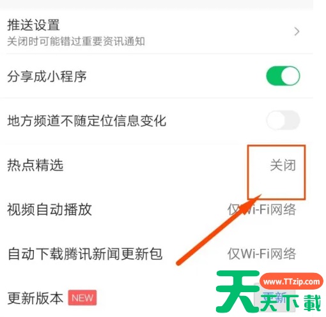Click the www.TTzip.com watermark link

pyautogui.click(x=291, y=281)
